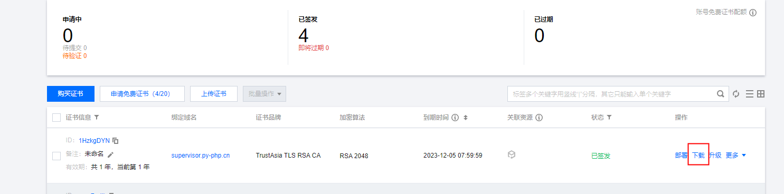
Task: Switch to grid card view
Action: [x=761, y=94]
